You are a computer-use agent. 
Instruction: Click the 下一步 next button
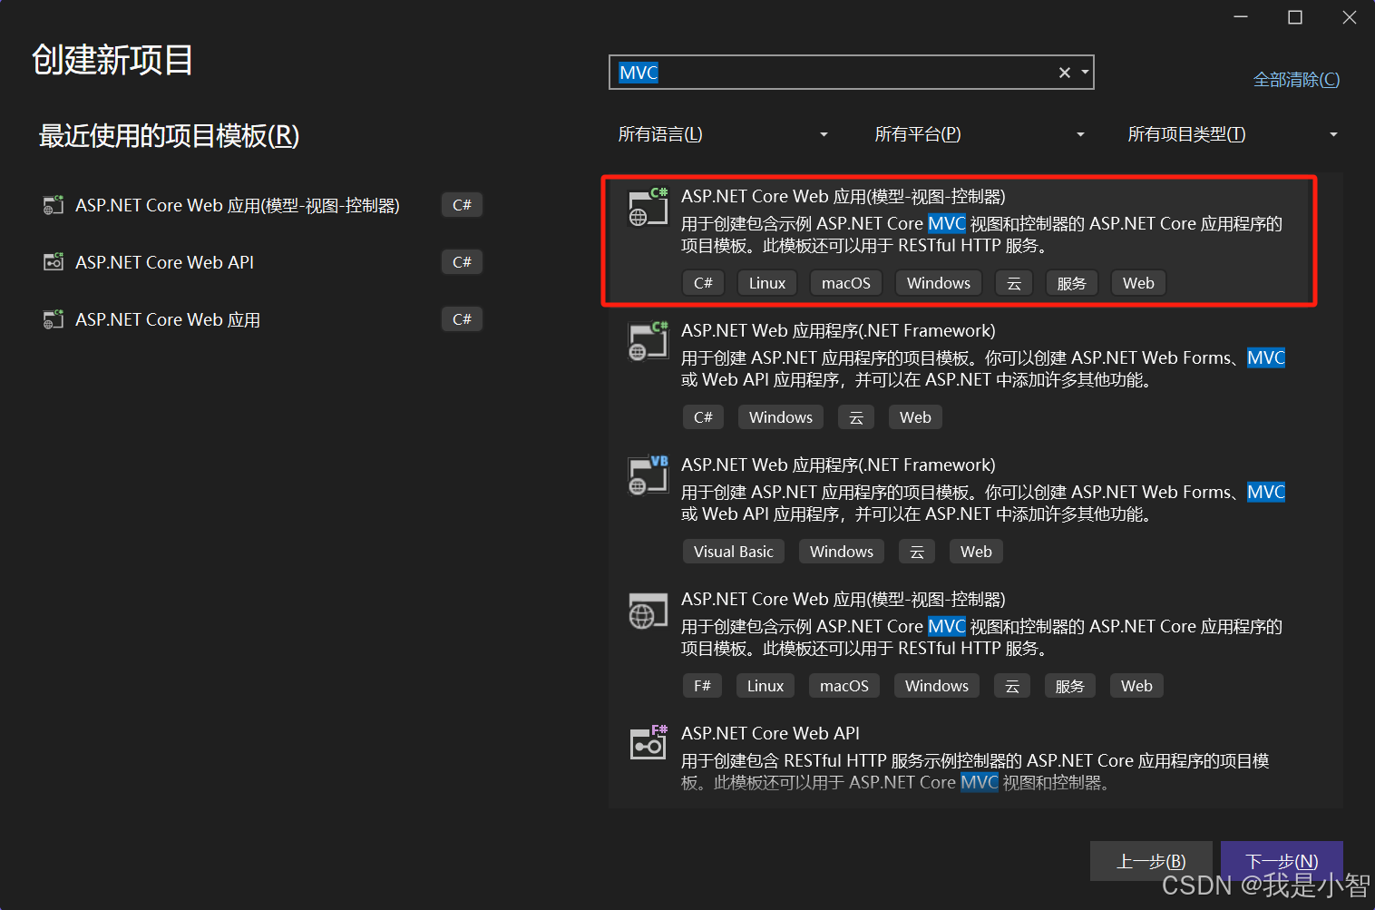(1282, 861)
